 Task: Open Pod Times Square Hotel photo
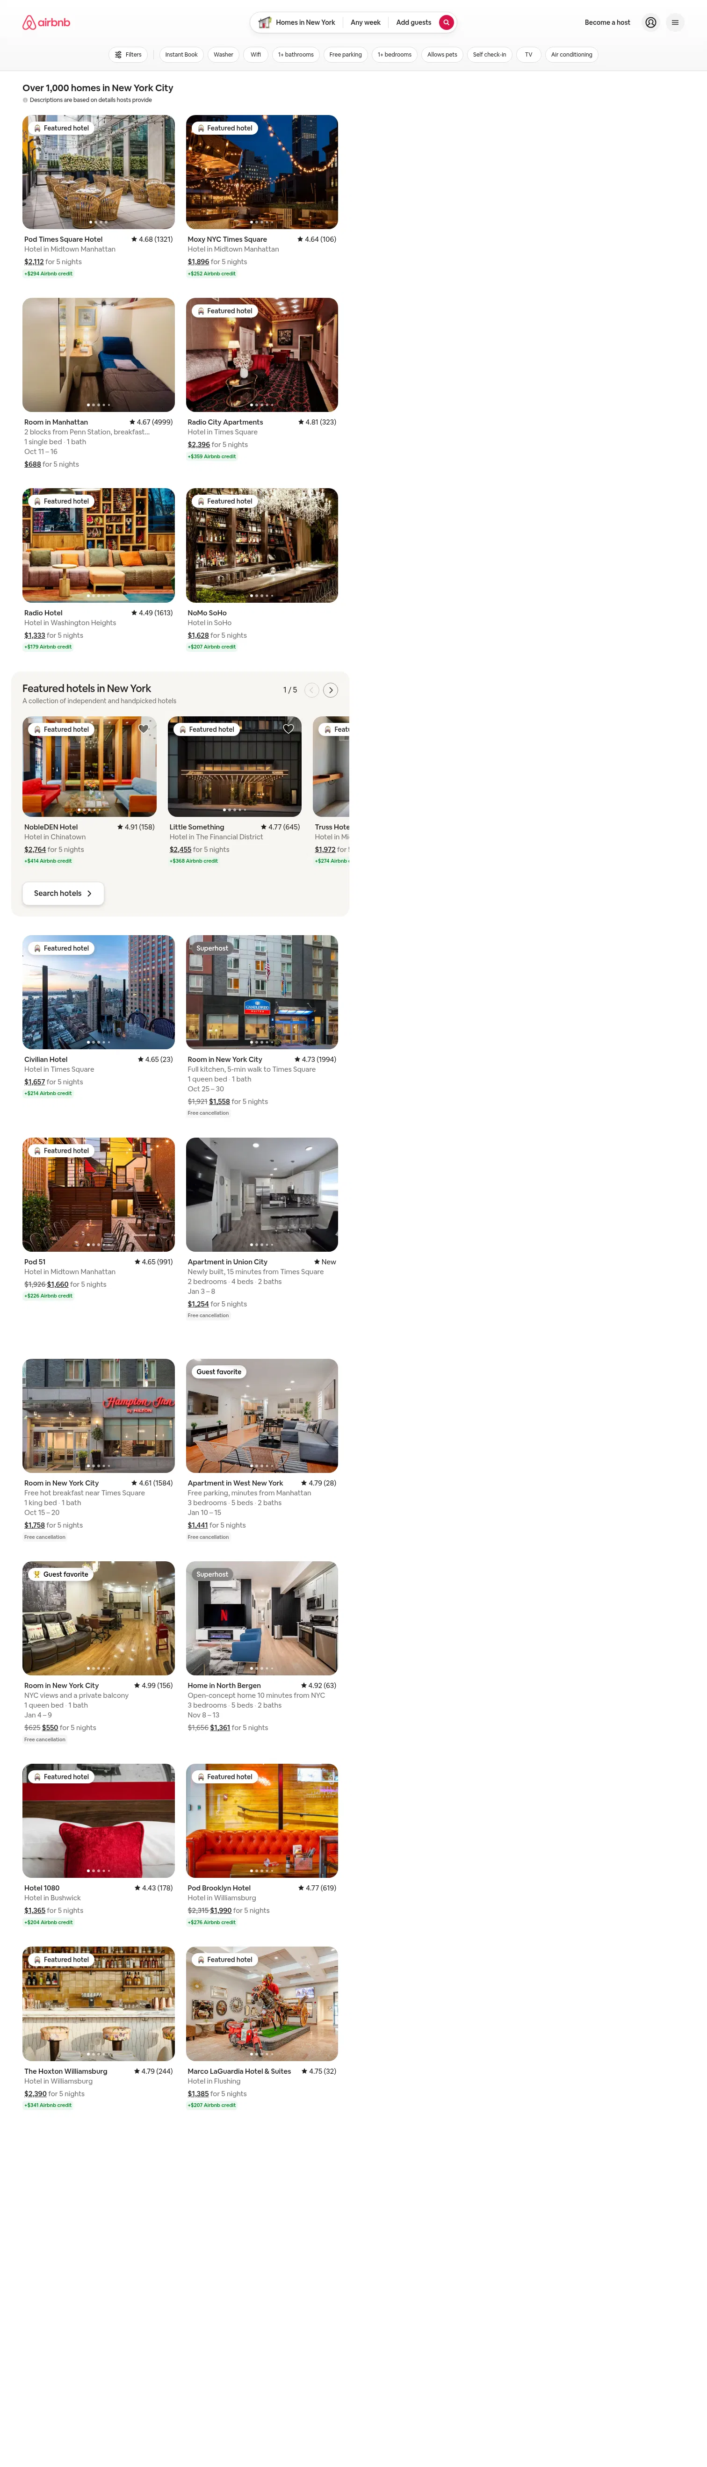pyautogui.click(x=99, y=172)
